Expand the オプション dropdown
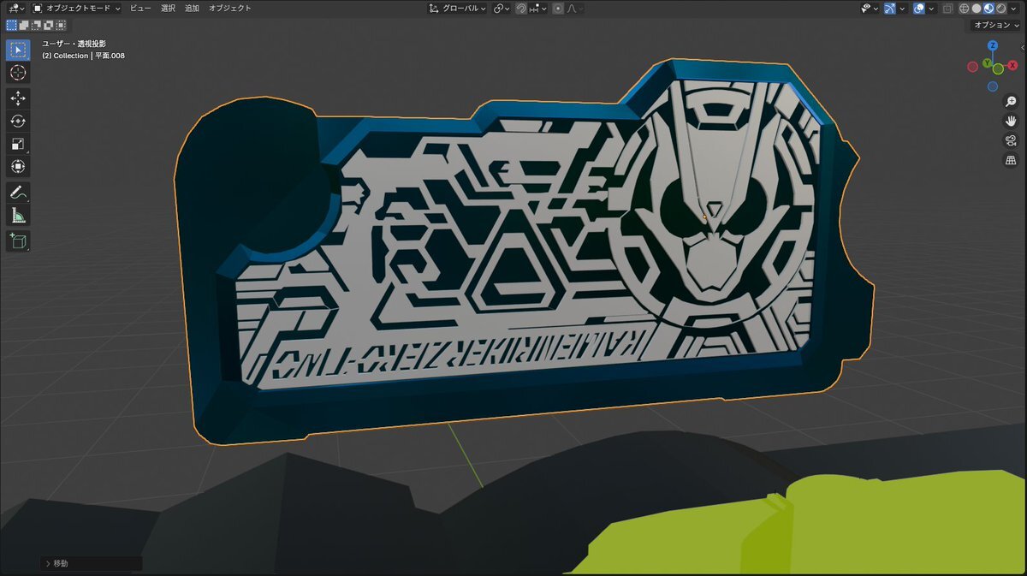 [x=996, y=26]
